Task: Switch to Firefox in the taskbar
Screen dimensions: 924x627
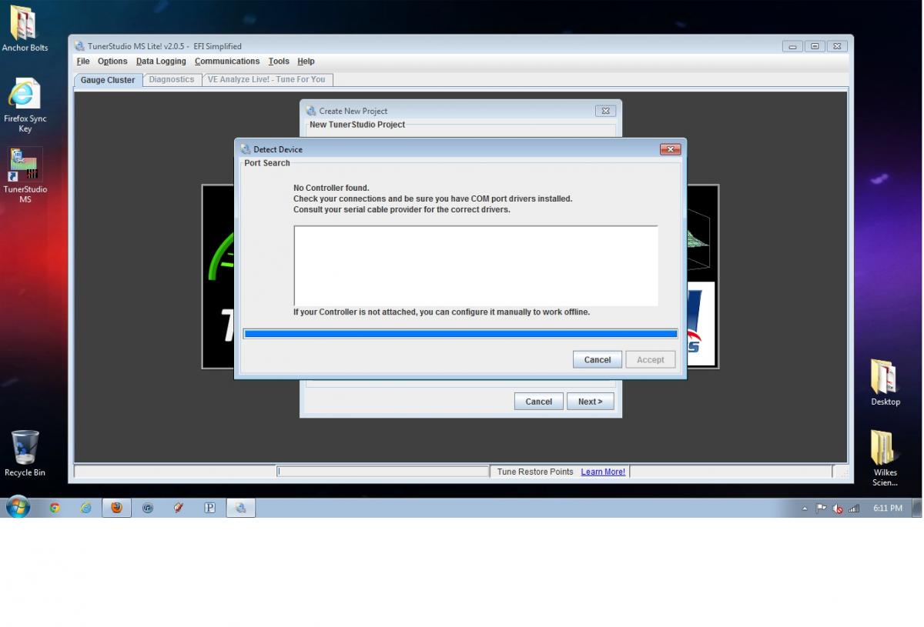Action: (x=116, y=508)
